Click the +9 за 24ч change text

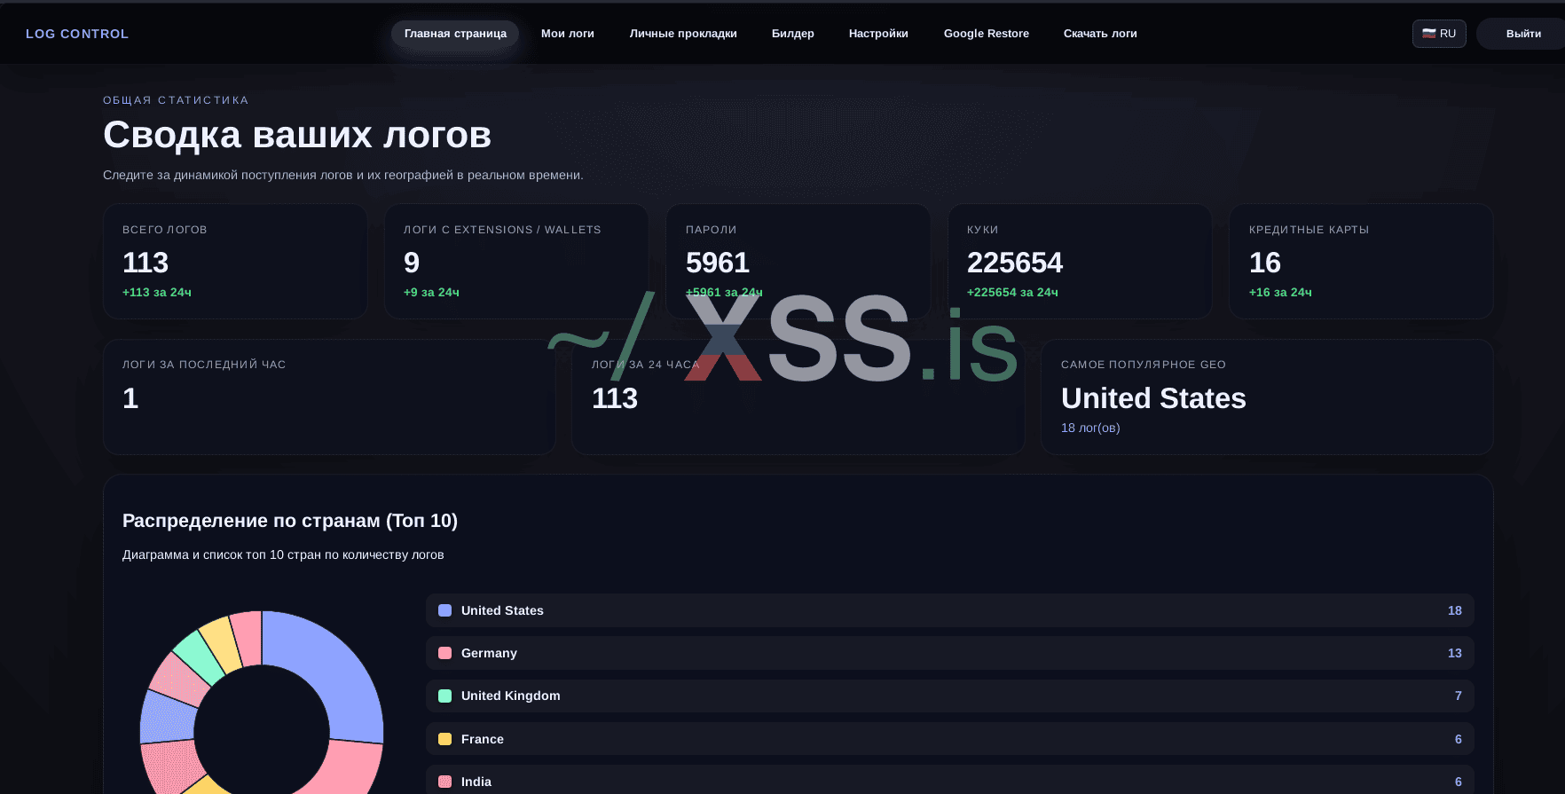pos(431,292)
